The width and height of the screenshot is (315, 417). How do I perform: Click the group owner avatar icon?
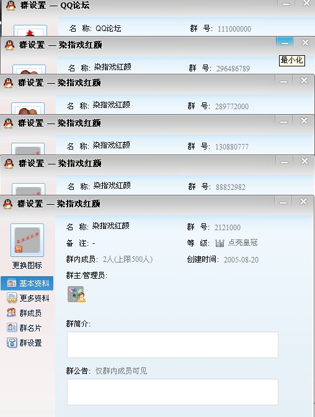[x=76, y=294]
